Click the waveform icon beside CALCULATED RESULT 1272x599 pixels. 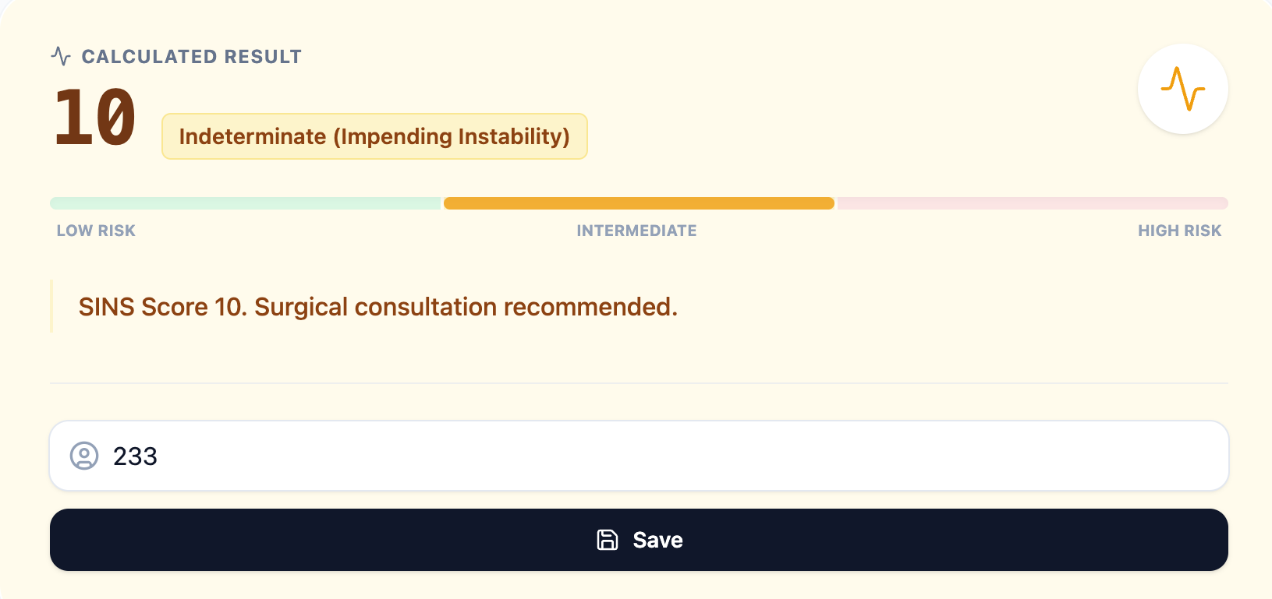click(x=61, y=55)
